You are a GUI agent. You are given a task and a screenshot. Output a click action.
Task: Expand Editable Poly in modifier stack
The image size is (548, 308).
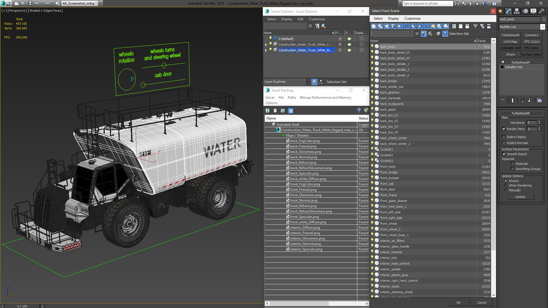[x=502, y=67]
